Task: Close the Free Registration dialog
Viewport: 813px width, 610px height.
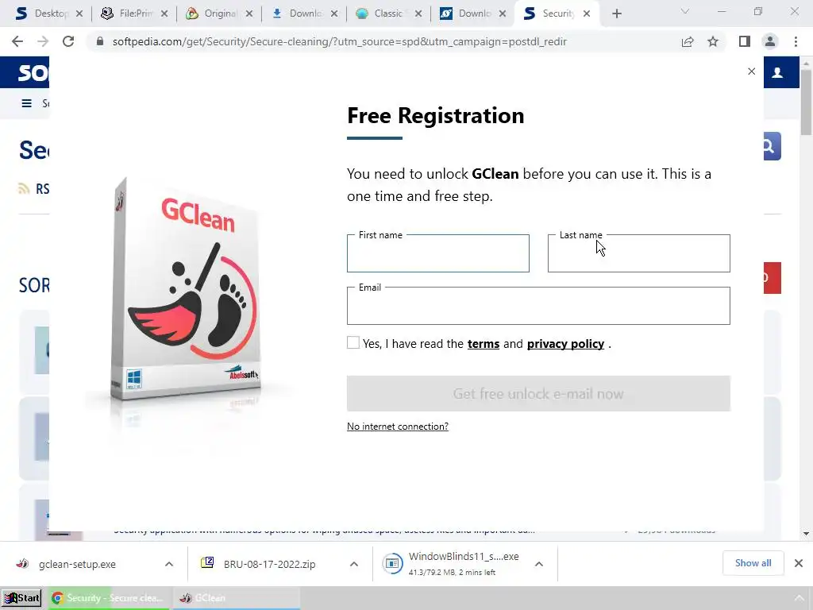Action: 751,71
